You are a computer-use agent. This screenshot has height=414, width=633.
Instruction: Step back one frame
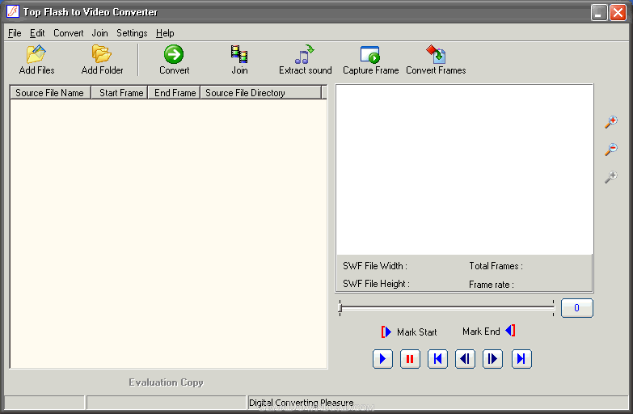465,359
